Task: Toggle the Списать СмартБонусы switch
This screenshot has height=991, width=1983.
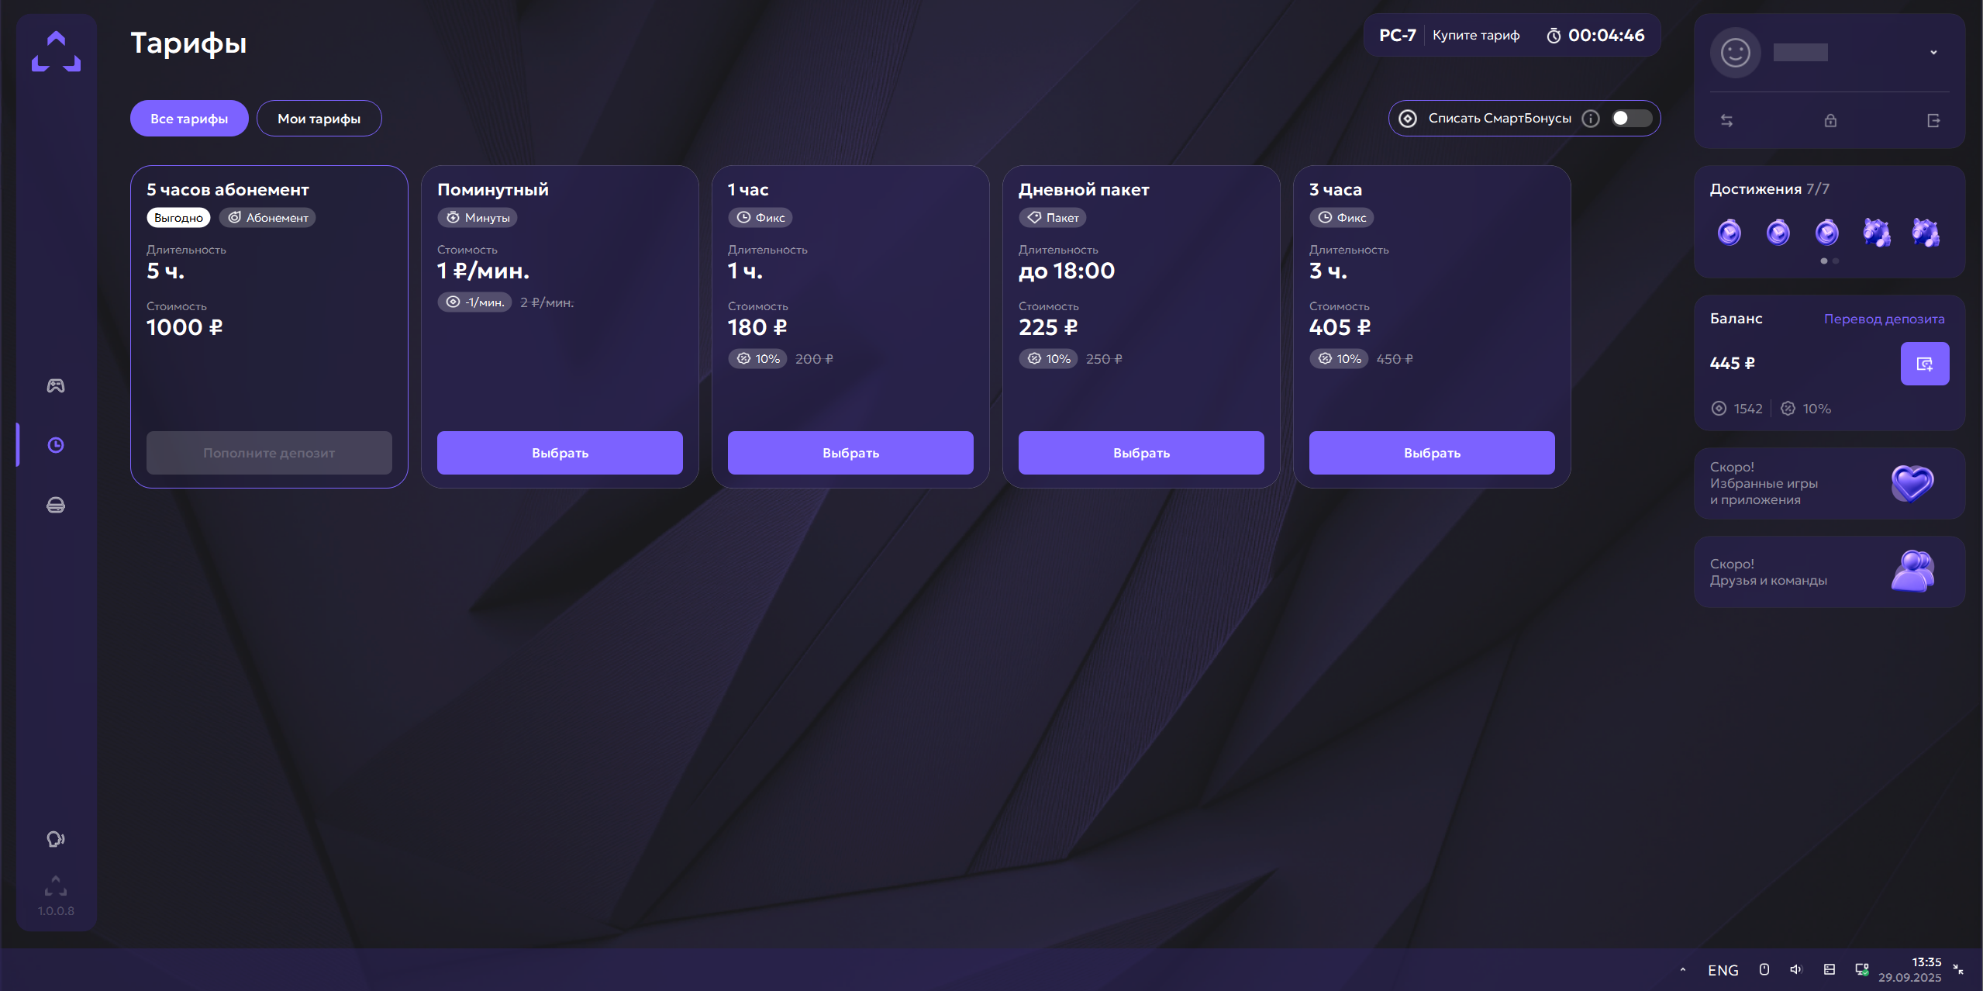Action: tap(1632, 118)
